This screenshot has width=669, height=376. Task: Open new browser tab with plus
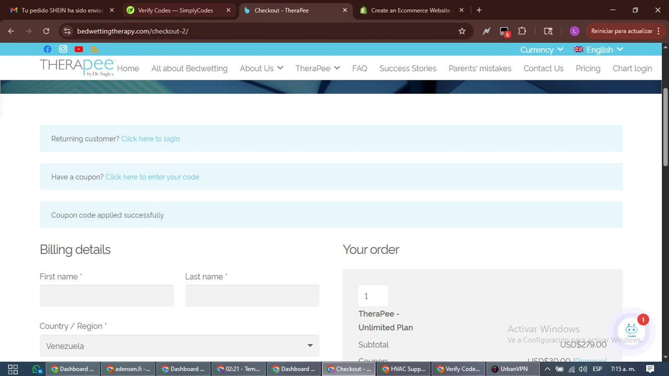point(479,10)
